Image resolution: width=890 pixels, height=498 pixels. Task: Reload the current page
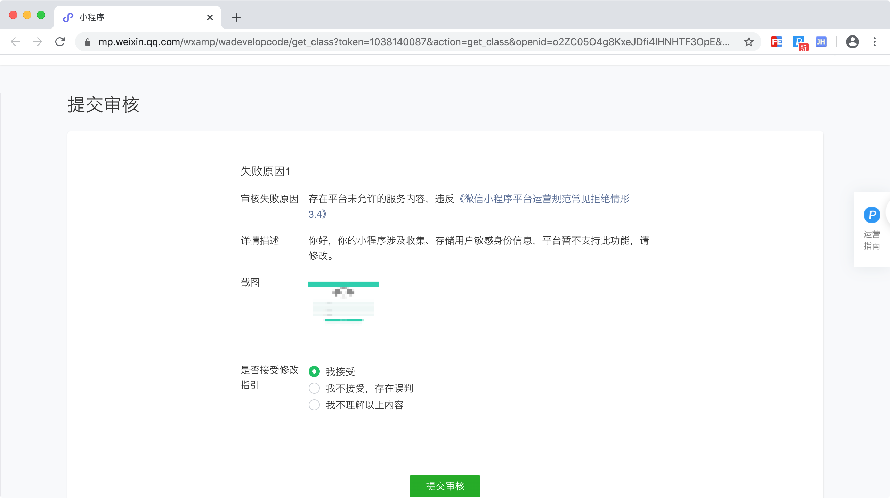60,42
